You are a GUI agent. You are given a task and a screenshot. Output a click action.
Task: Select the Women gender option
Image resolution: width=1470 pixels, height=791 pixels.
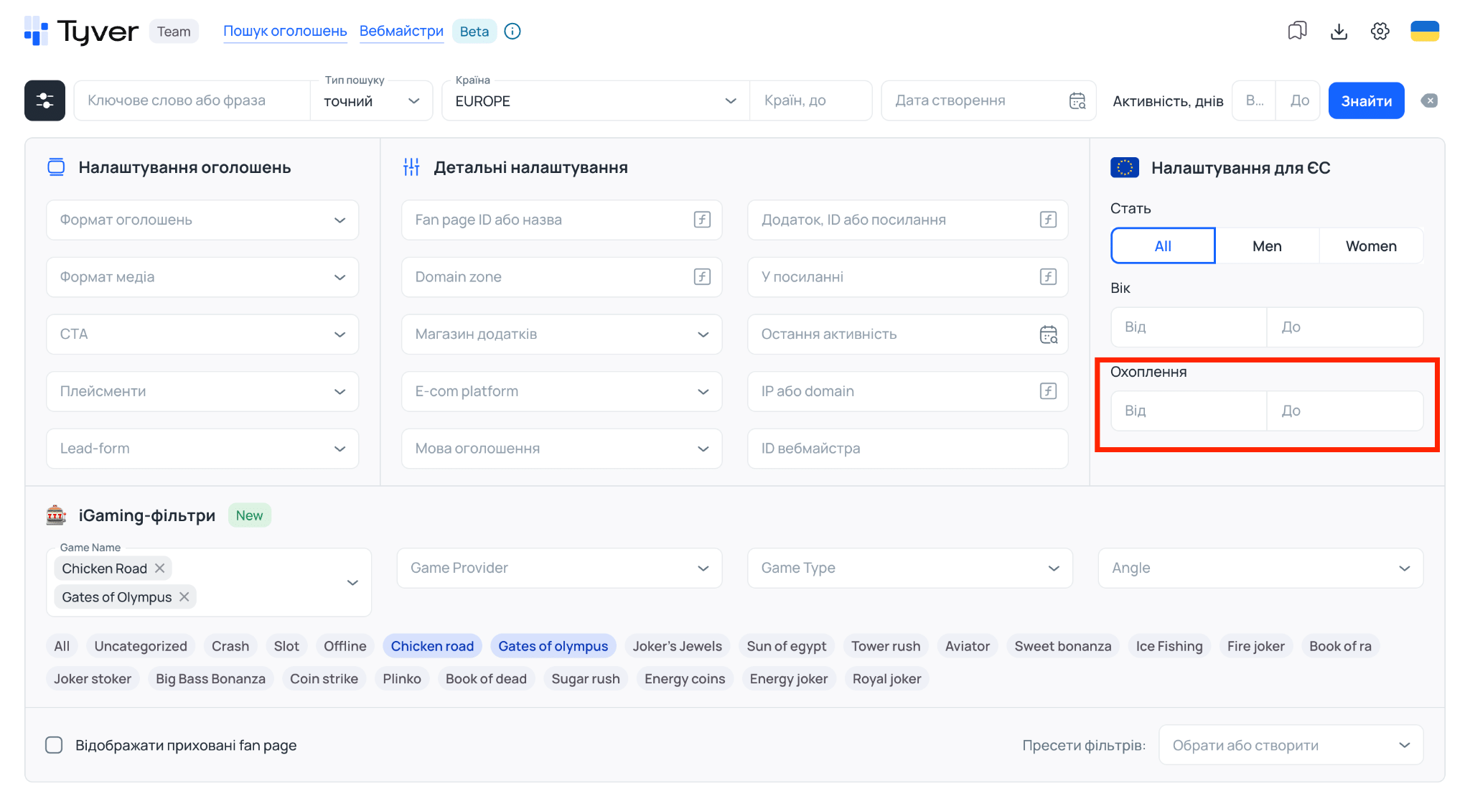coord(1371,246)
